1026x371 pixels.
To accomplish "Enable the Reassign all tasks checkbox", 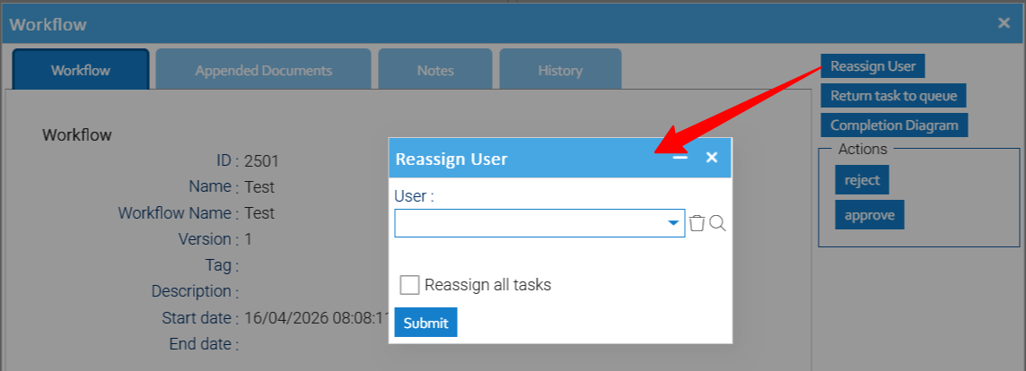I will click(x=410, y=285).
